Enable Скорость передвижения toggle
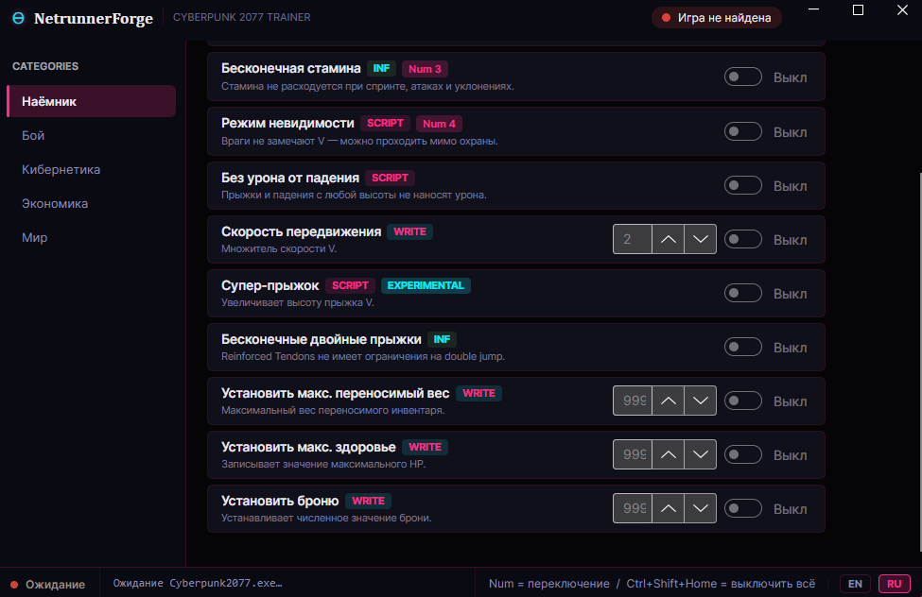This screenshot has width=922, height=597. pos(742,239)
